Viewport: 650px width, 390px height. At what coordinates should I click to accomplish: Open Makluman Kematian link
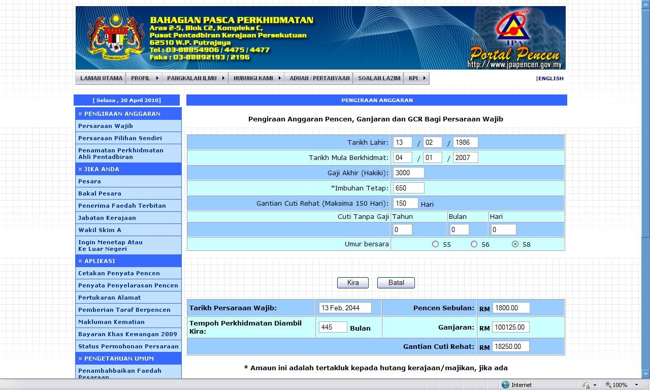tap(111, 322)
